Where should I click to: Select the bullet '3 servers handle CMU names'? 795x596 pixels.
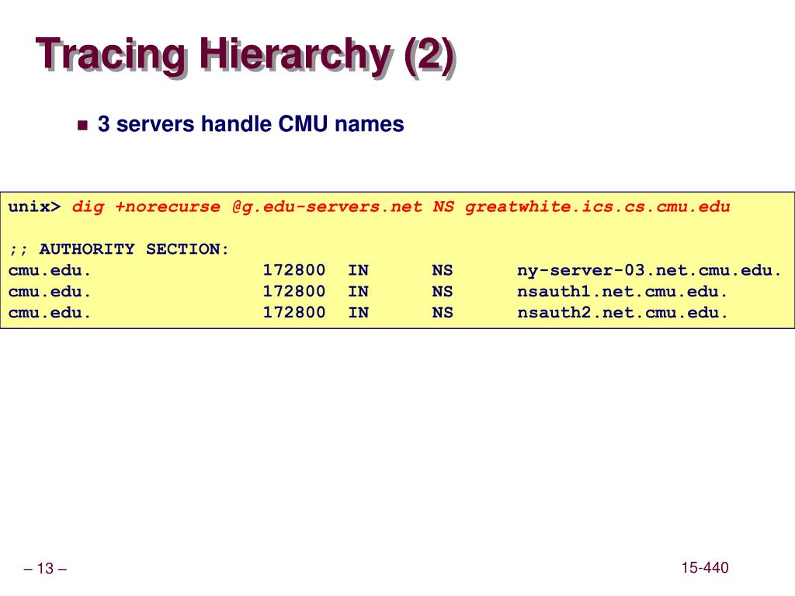click(251, 124)
